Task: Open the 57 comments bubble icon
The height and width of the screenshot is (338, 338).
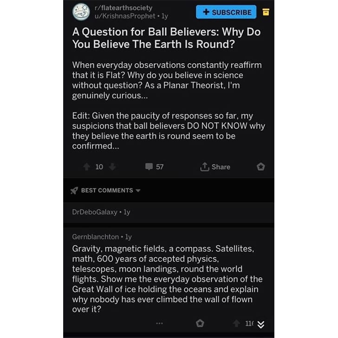Action: pos(149,167)
